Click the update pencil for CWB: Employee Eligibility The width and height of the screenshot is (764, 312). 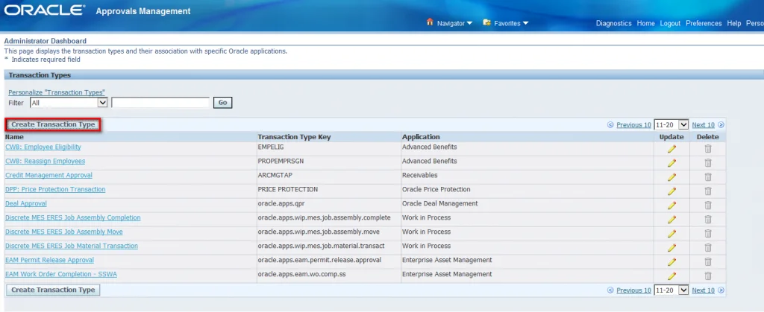671,149
